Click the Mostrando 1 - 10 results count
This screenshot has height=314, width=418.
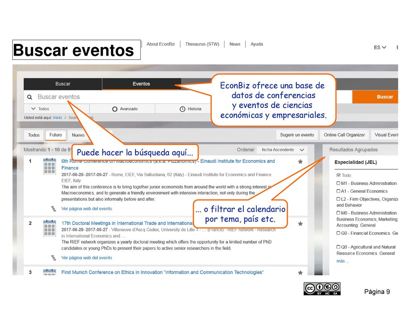[48, 150]
